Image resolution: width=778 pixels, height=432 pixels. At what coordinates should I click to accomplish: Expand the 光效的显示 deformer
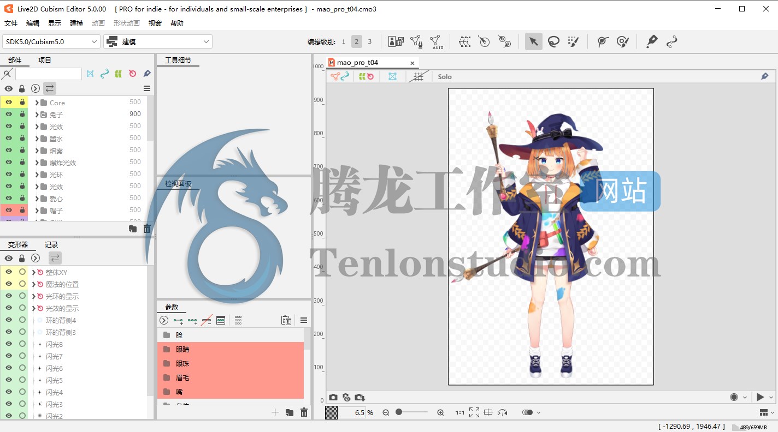click(33, 308)
